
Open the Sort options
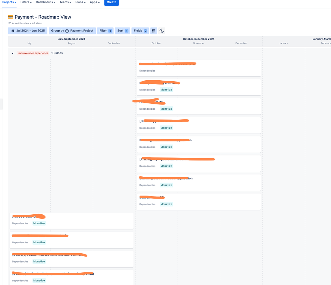pos(123,31)
